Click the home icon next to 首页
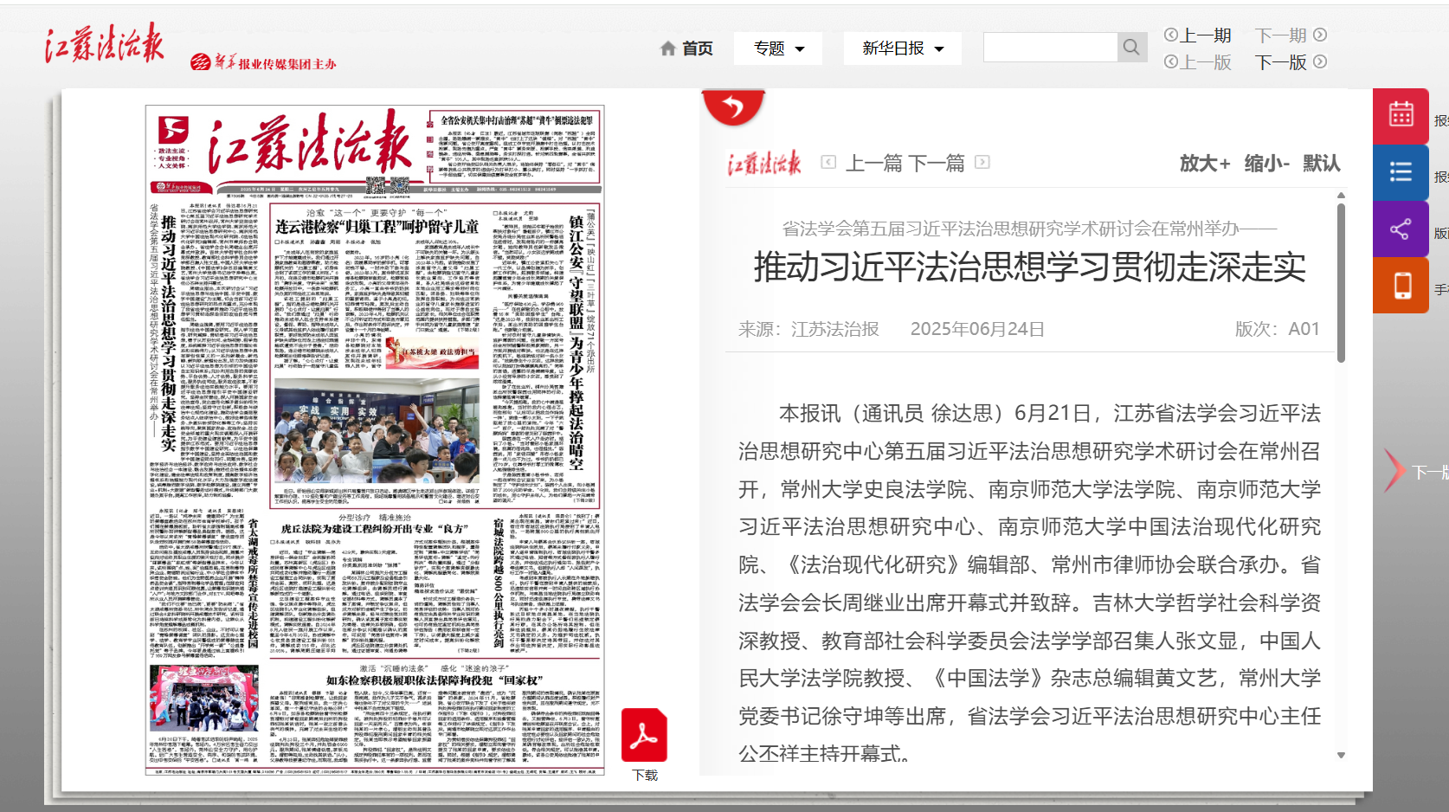 click(667, 48)
